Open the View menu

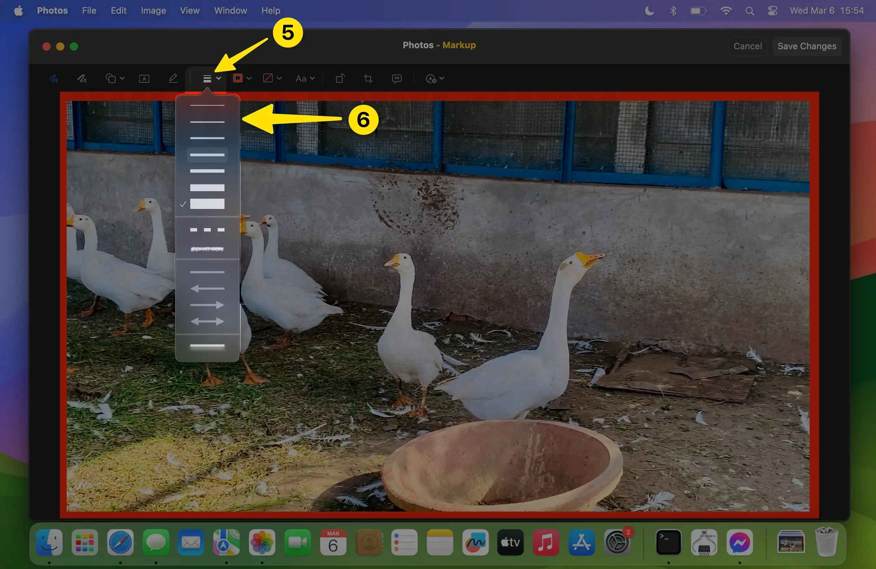(x=190, y=10)
